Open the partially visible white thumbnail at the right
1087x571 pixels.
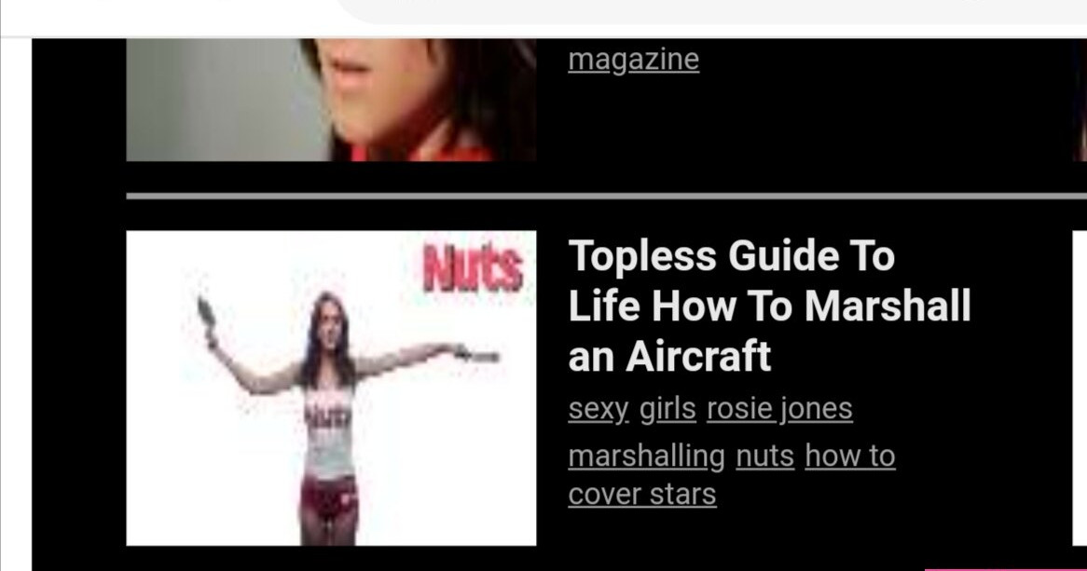[x=1080, y=388]
